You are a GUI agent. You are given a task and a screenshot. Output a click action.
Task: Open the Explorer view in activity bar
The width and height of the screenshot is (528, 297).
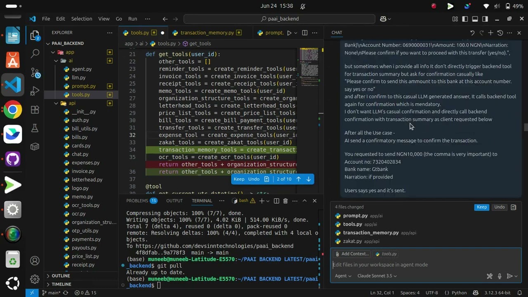(x=35, y=36)
